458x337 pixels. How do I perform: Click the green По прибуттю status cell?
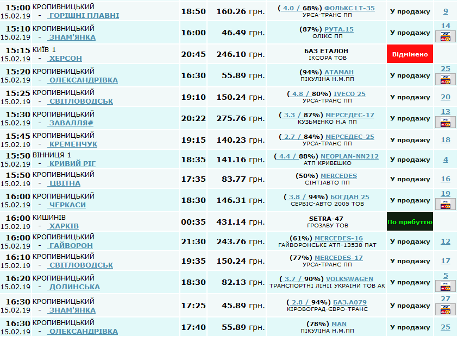[x=410, y=222]
